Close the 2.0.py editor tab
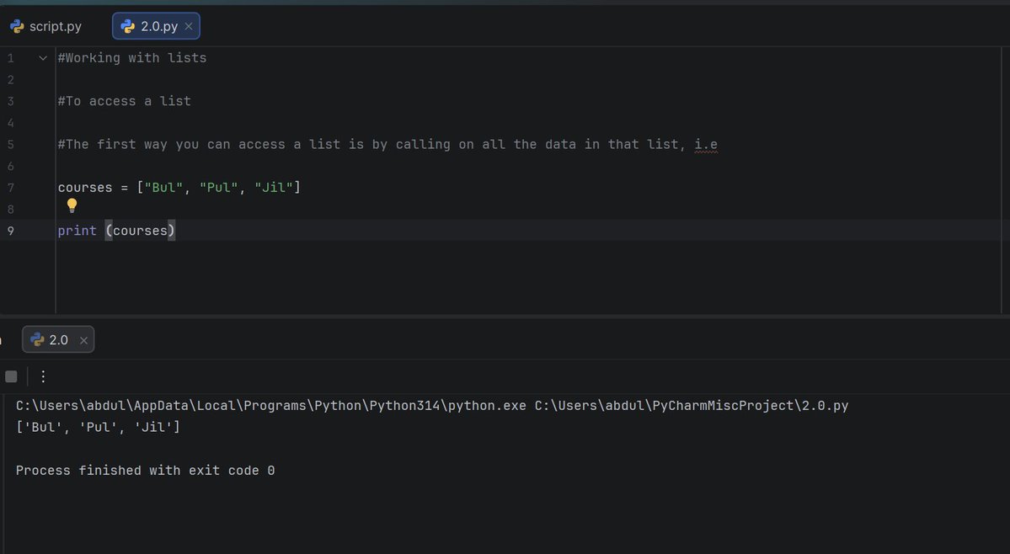Screen dimensions: 1010x554 [x=188, y=26]
